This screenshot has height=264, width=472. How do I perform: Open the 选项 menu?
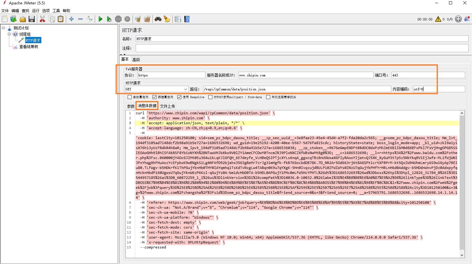coord(46,11)
